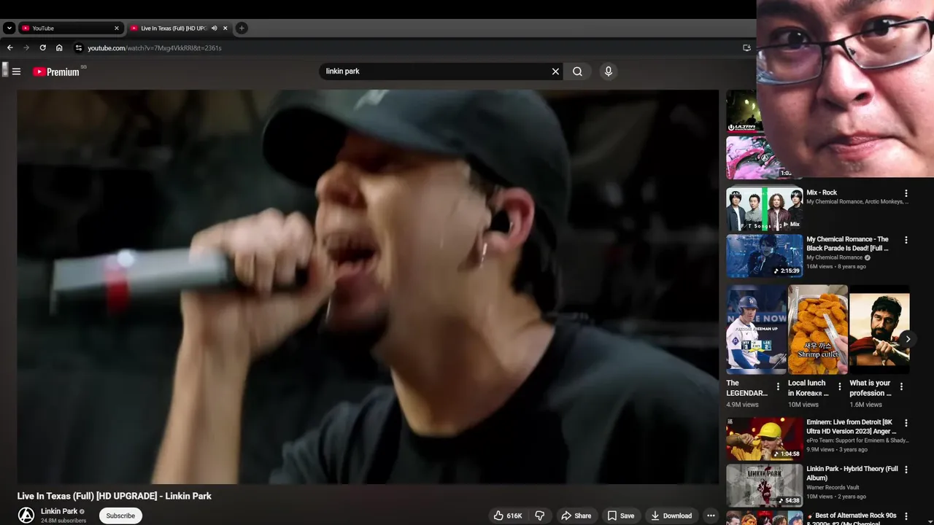Viewport: 934px width, 525px height.
Task: Switch to the YouTube tab
Action: tap(70, 28)
